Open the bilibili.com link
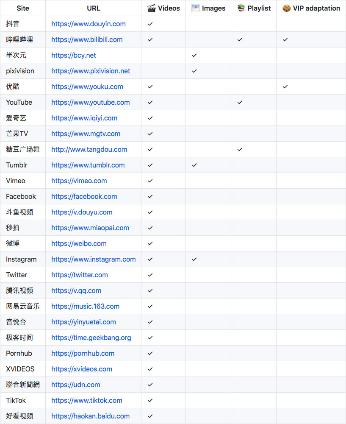The image size is (346, 424). [x=87, y=39]
